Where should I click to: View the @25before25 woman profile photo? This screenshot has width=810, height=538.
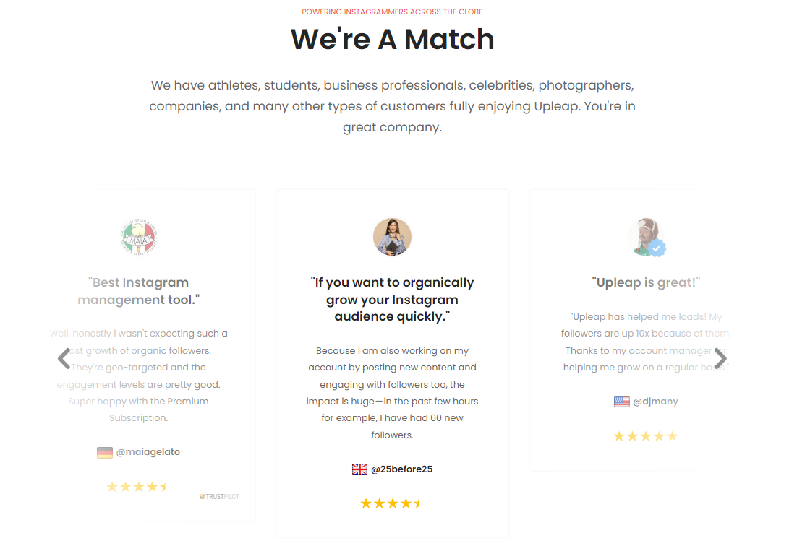click(x=392, y=237)
